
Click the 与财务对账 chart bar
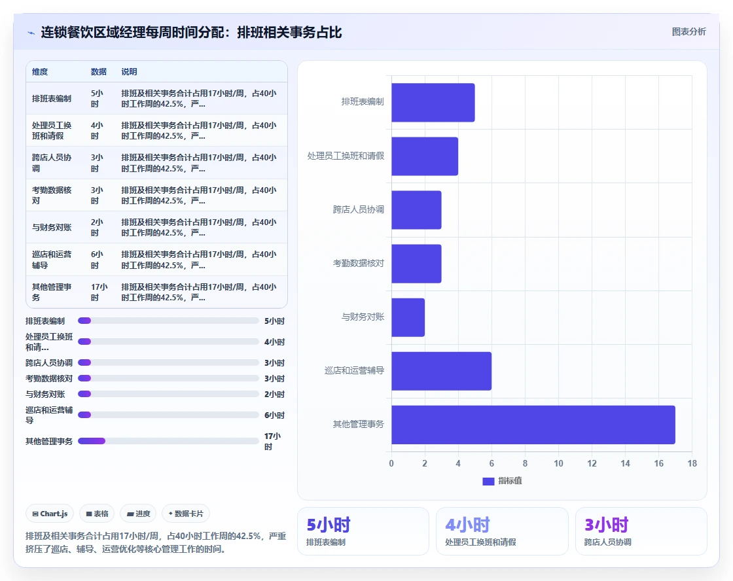(408, 317)
